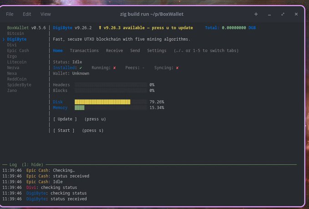The height and width of the screenshot is (209, 309).
Task: Open the View menu
Action: click(x=46, y=14)
